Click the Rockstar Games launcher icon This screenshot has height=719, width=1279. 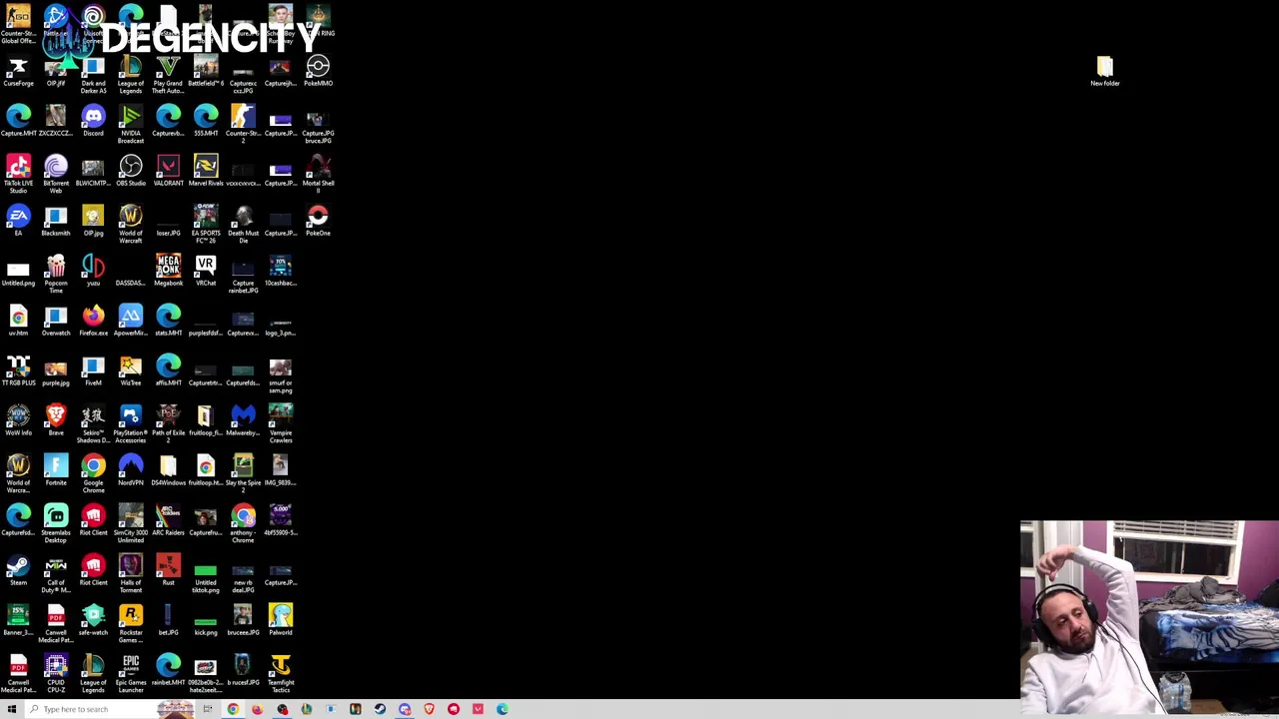[x=131, y=623]
